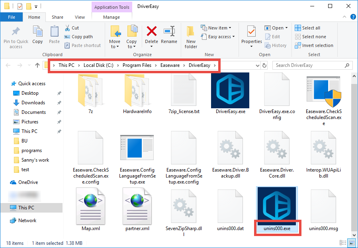This screenshot has width=358, height=248.
Task: Click Invert selection in ribbon
Action: point(314,45)
